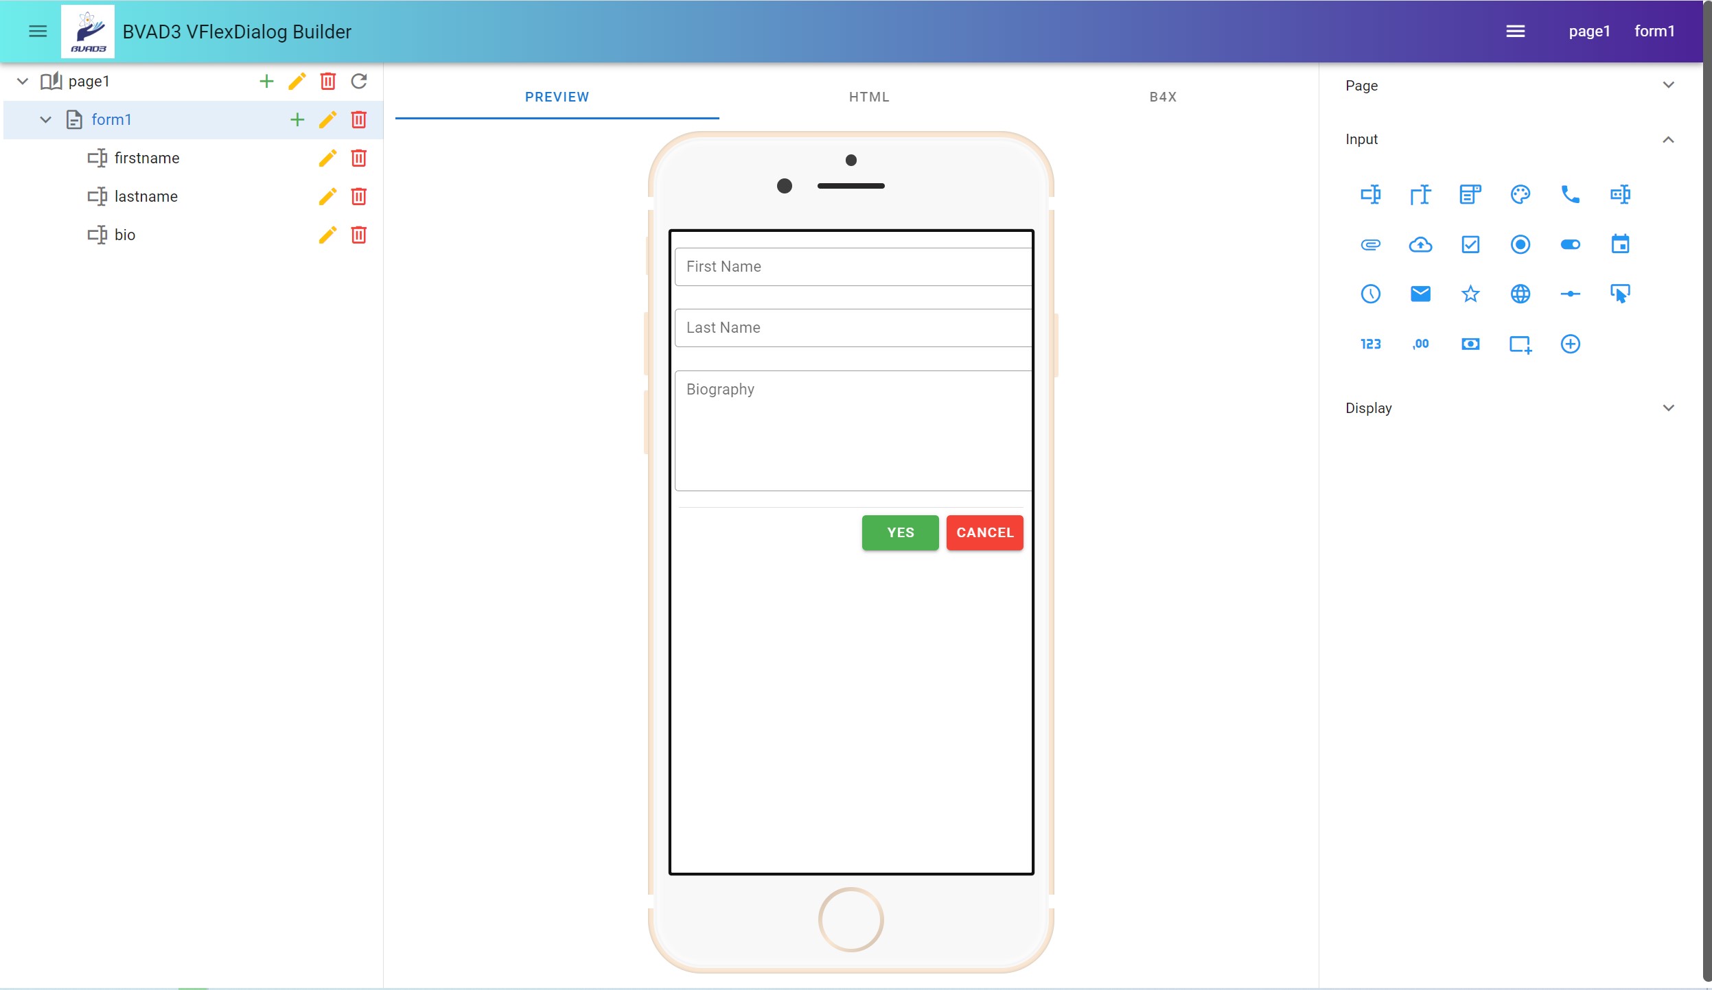Image resolution: width=1712 pixels, height=990 pixels.
Task: Switch to the B4X tab
Action: (x=1165, y=95)
